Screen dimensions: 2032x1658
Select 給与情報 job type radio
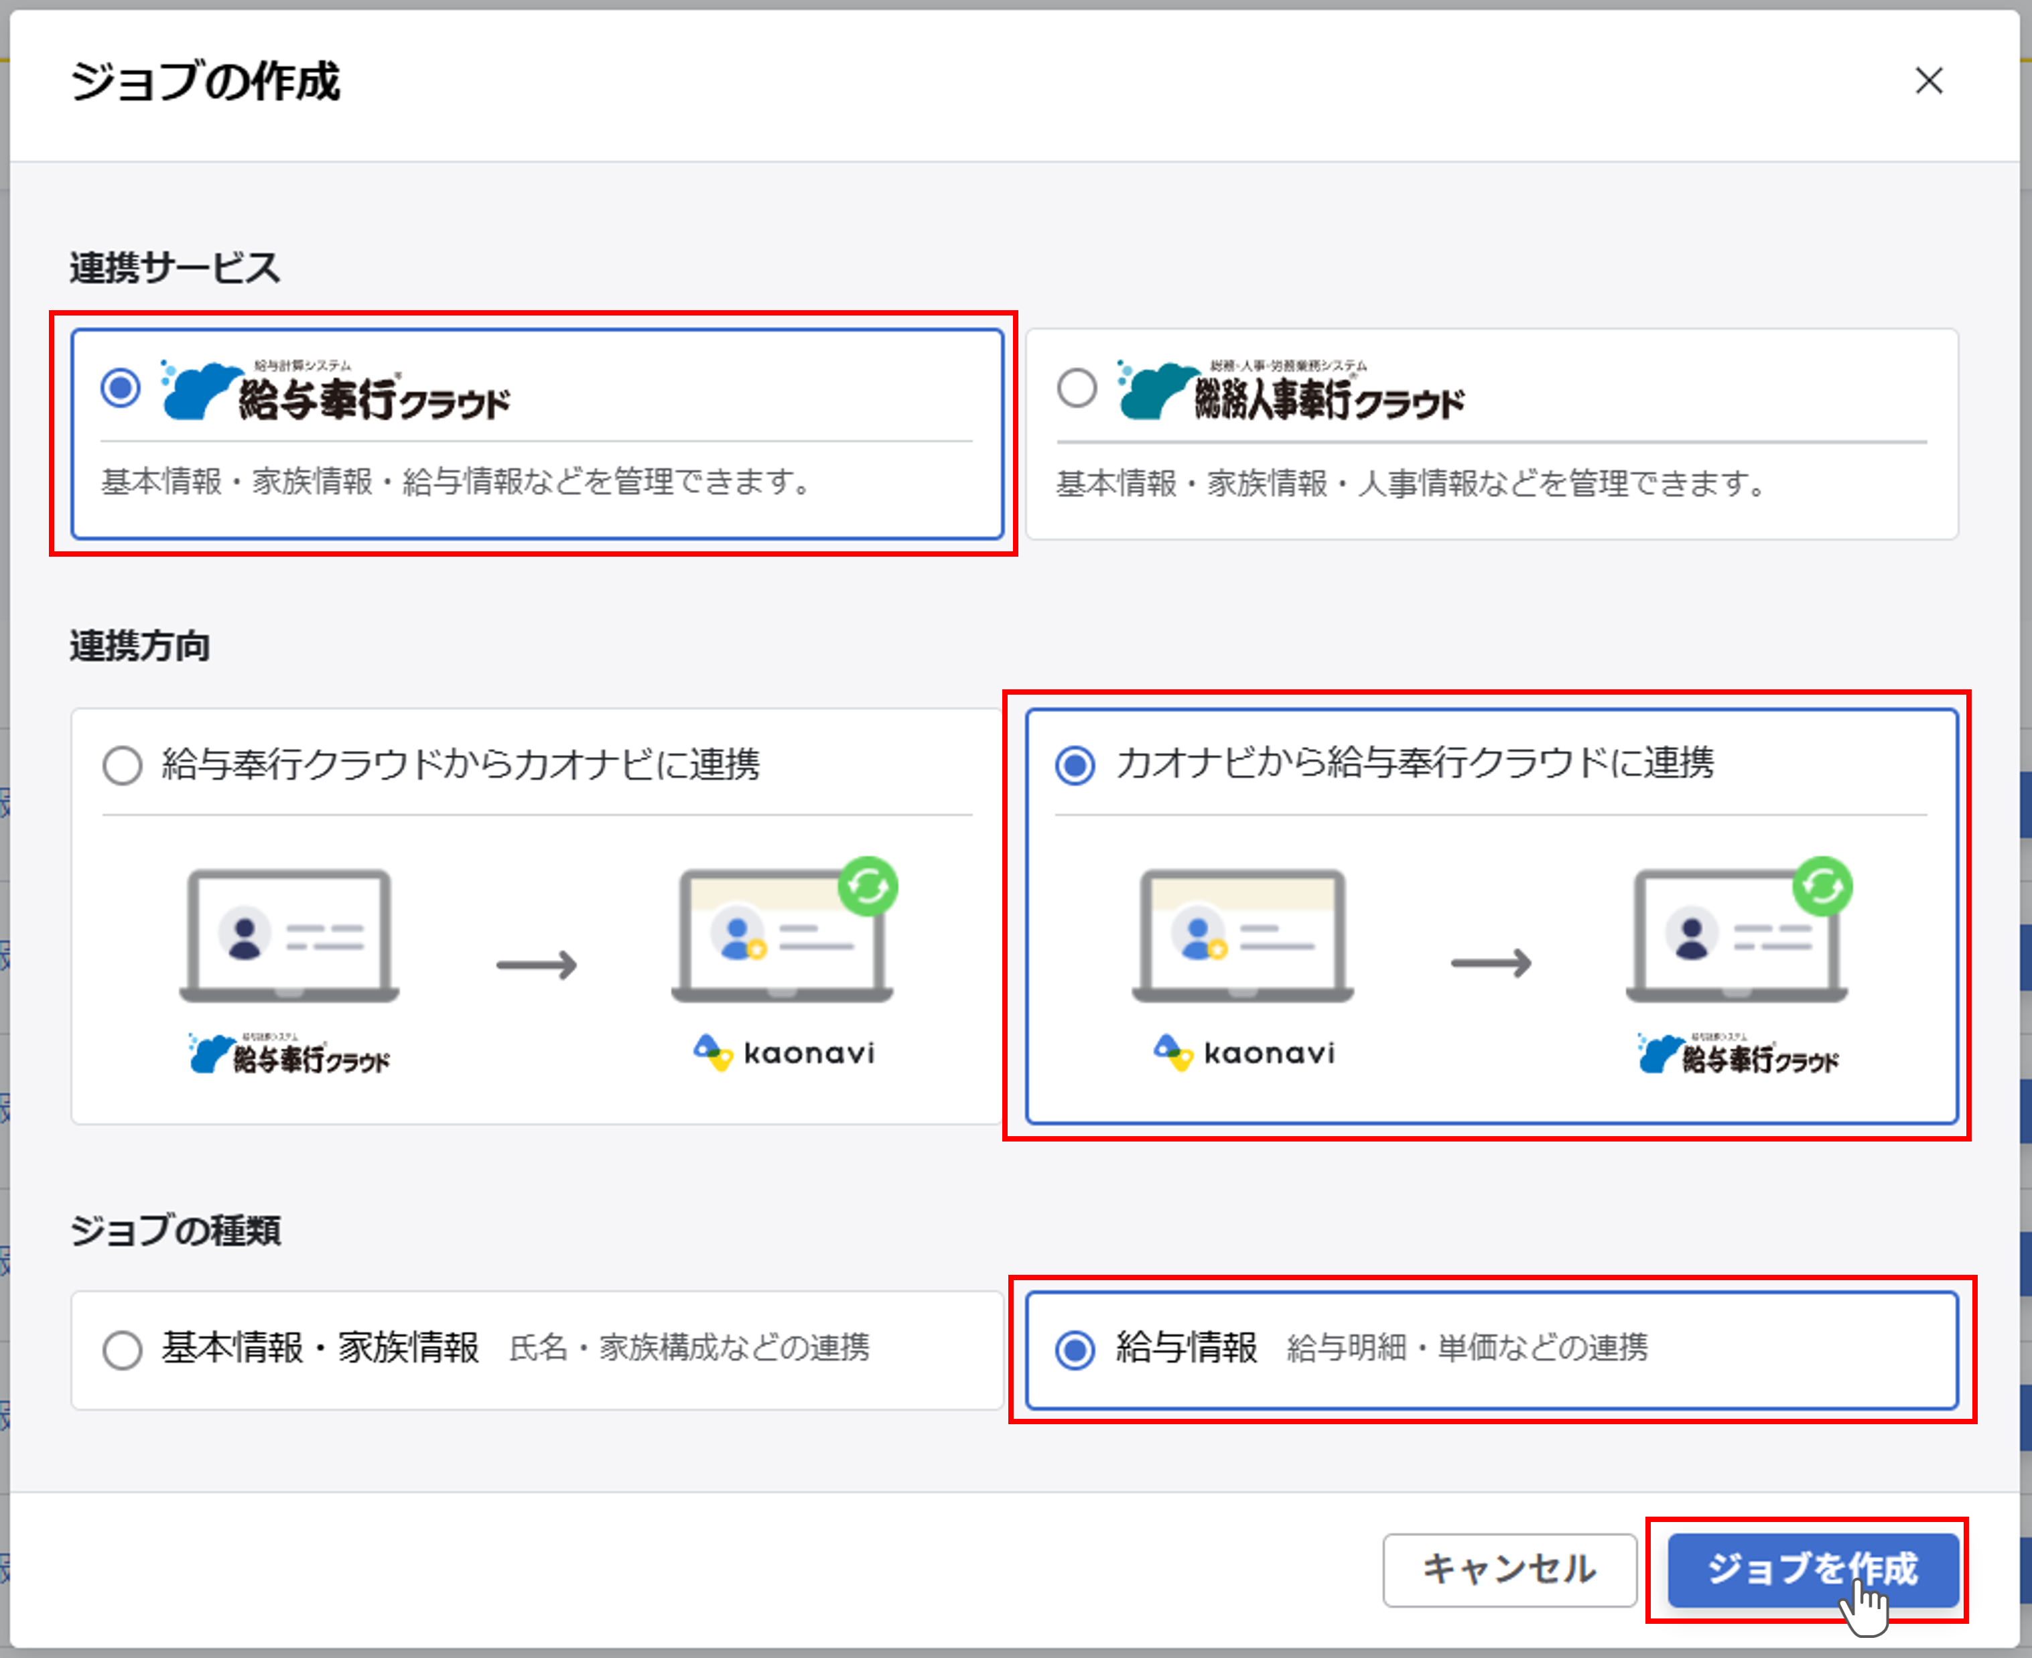coord(1075,1350)
